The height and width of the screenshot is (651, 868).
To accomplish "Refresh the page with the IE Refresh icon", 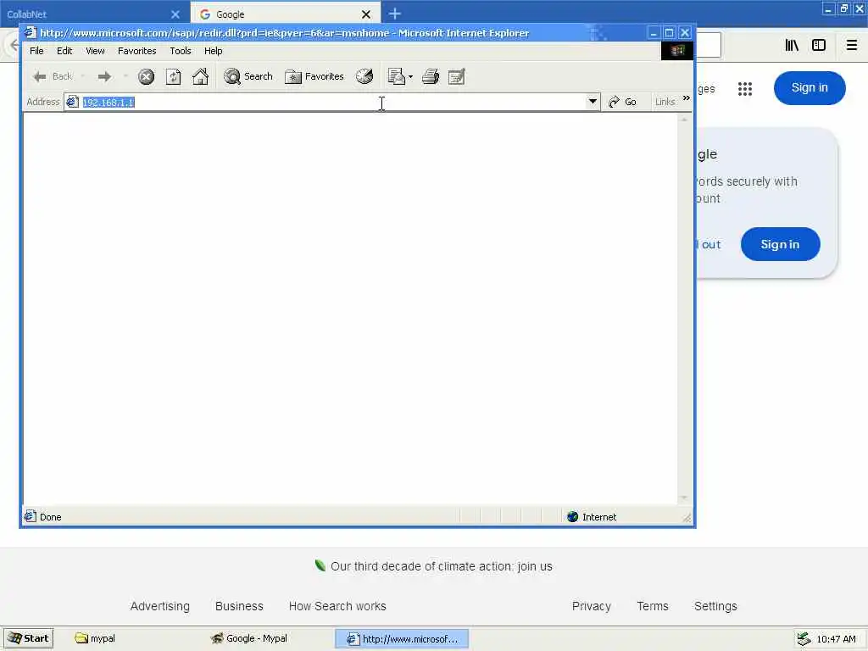I will (x=173, y=76).
